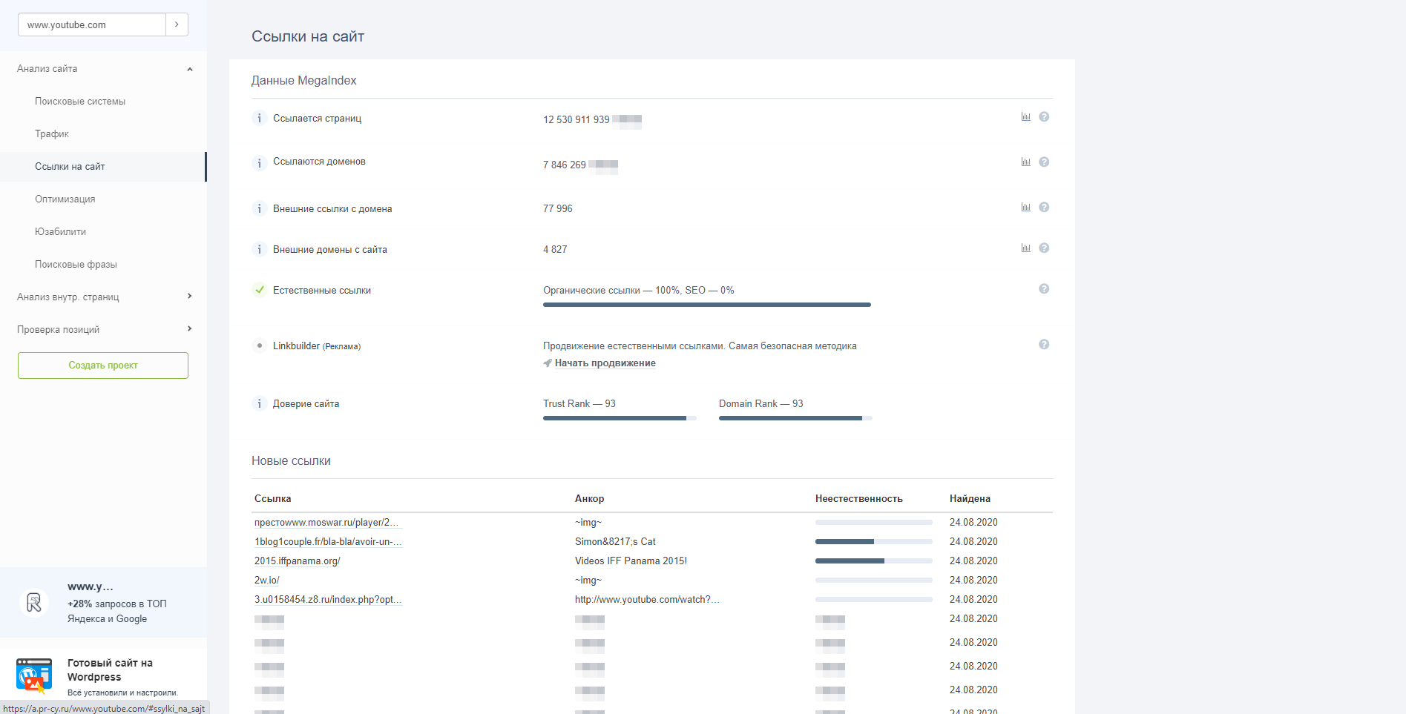
Task: Click the +28% запросов в ТОП promo text
Action: 117,612
